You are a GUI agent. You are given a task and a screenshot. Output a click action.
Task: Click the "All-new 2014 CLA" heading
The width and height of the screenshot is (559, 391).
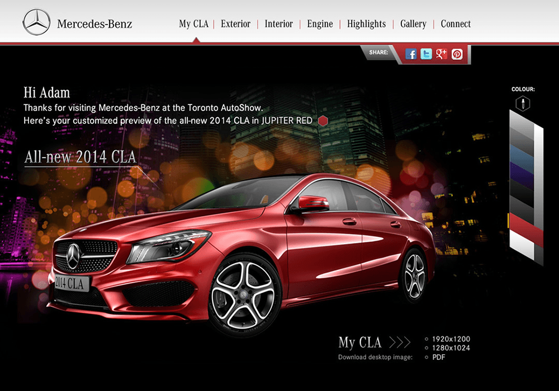pyautogui.click(x=80, y=157)
